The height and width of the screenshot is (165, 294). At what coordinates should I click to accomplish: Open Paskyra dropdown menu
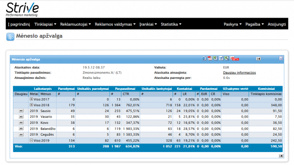click(233, 24)
